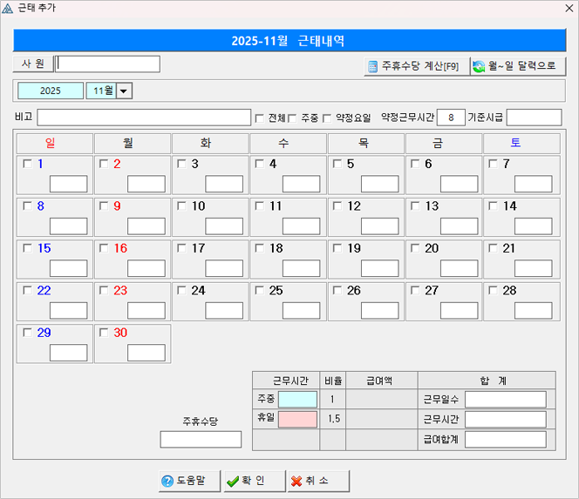This screenshot has width=579, height=499.
Task: Click the red X cancel icon
Action: click(296, 481)
